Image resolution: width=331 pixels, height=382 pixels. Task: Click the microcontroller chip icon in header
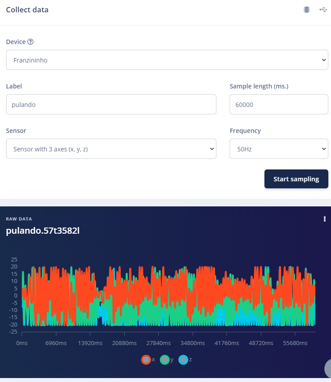point(306,10)
